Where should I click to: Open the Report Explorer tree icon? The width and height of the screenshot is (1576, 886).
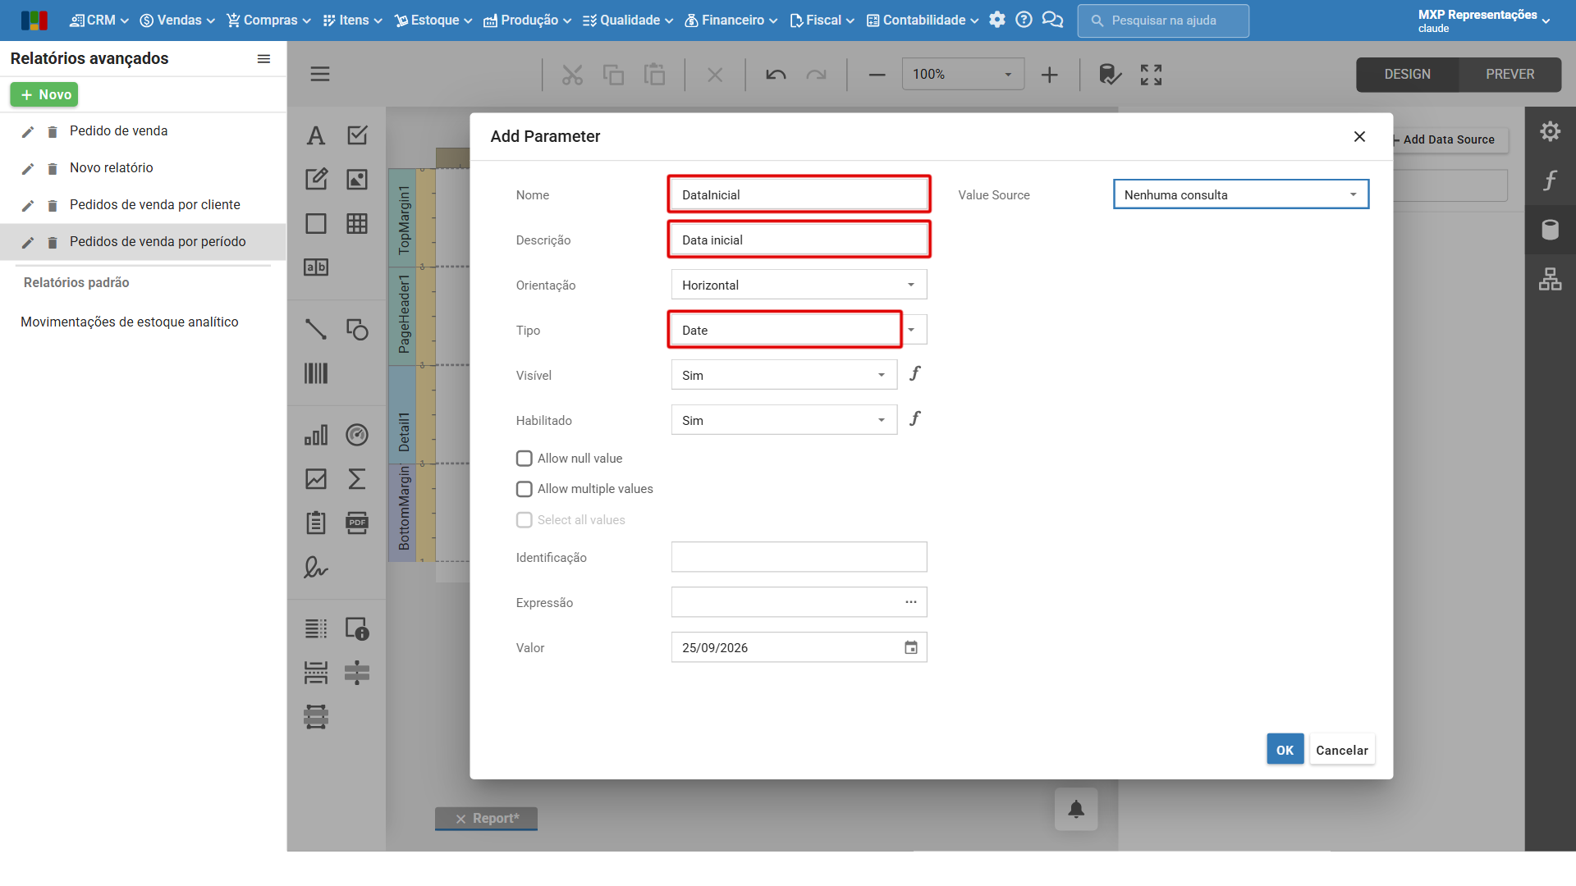1550,280
